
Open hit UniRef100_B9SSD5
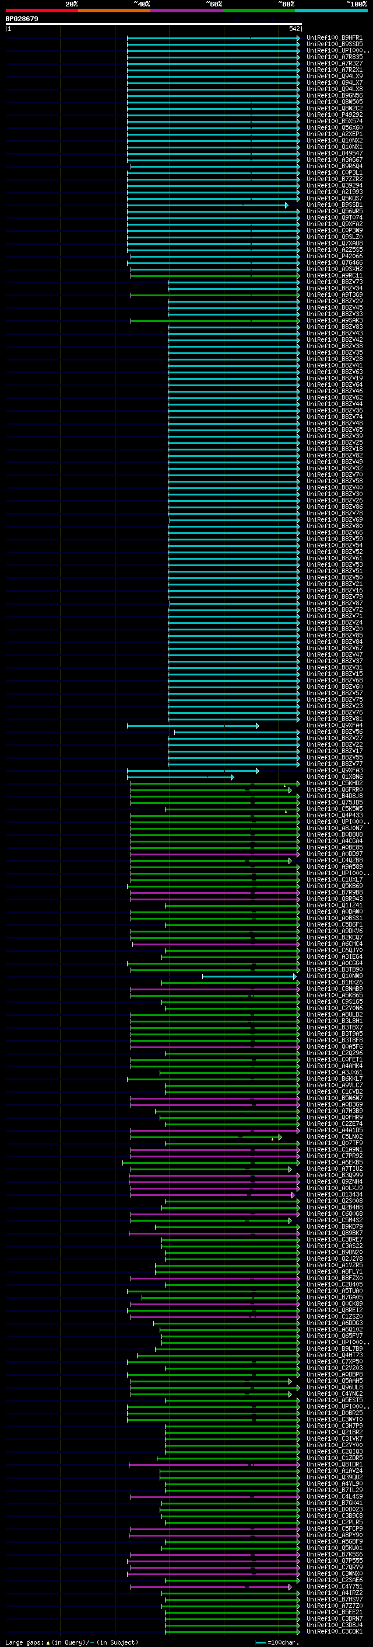pos(334,44)
